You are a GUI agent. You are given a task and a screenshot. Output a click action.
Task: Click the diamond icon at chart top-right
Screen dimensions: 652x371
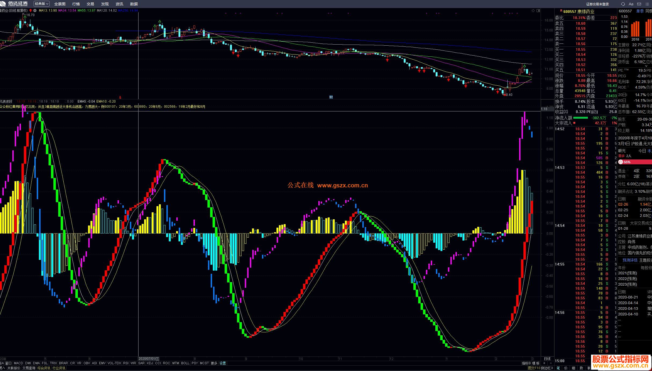[533, 11]
